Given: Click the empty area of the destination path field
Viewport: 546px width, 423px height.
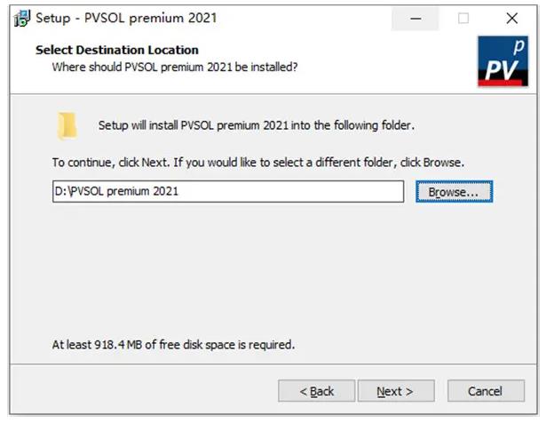Looking at the screenshot, I should [291, 191].
